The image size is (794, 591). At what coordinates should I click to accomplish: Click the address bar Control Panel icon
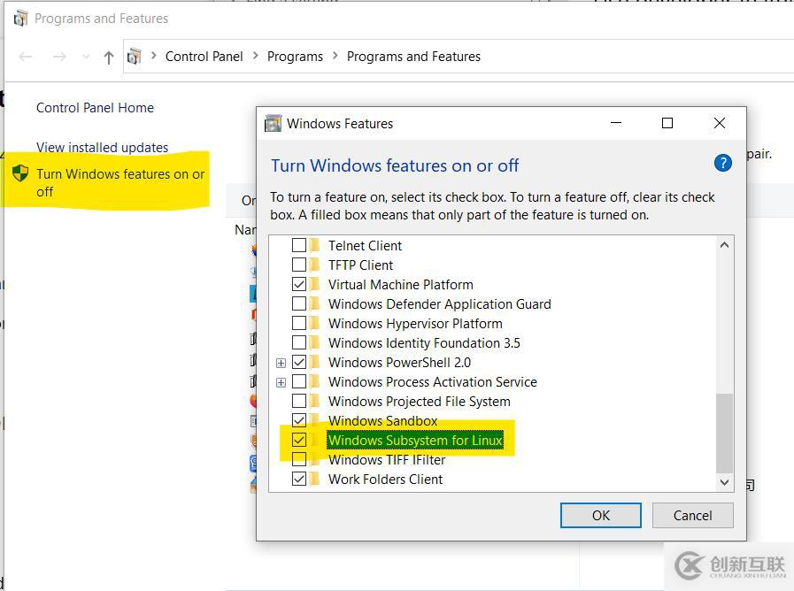click(135, 56)
